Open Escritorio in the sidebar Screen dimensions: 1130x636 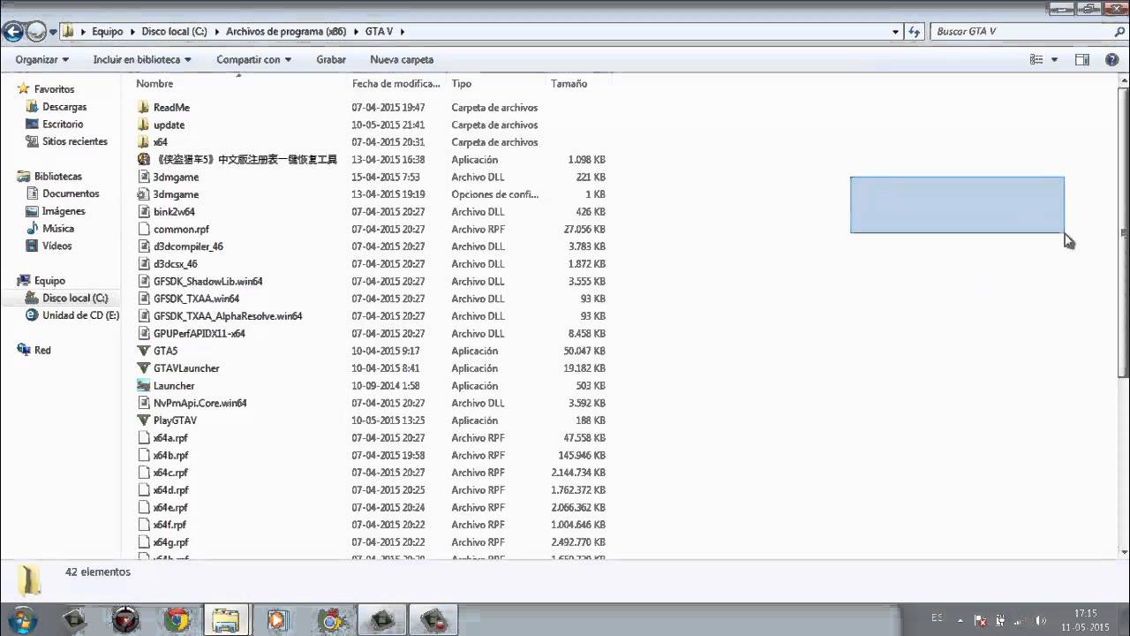[63, 124]
